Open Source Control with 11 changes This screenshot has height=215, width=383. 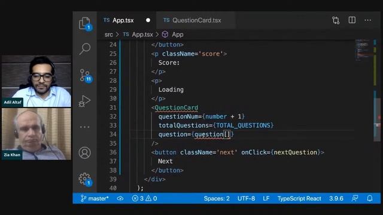[85, 76]
